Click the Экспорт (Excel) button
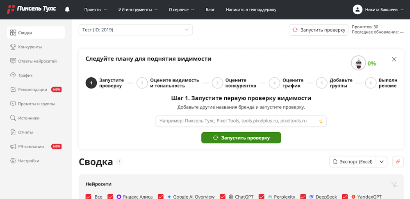This screenshot has width=410, height=199. [x=353, y=162]
